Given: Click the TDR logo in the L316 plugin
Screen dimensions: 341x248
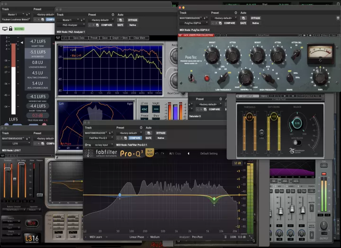Looking at the screenshot, I should (32, 223).
